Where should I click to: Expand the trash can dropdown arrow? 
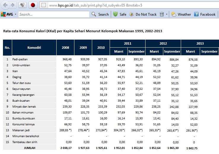coord(167,14)
